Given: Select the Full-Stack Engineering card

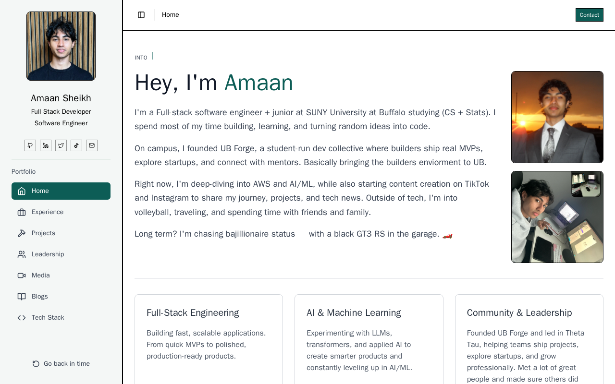Looking at the screenshot, I should click(x=209, y=336).
